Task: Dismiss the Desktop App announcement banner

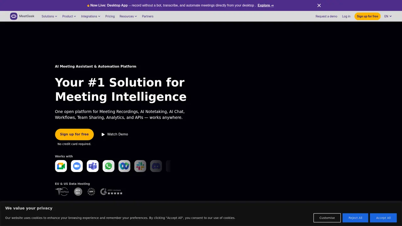Action: (319, 5)
